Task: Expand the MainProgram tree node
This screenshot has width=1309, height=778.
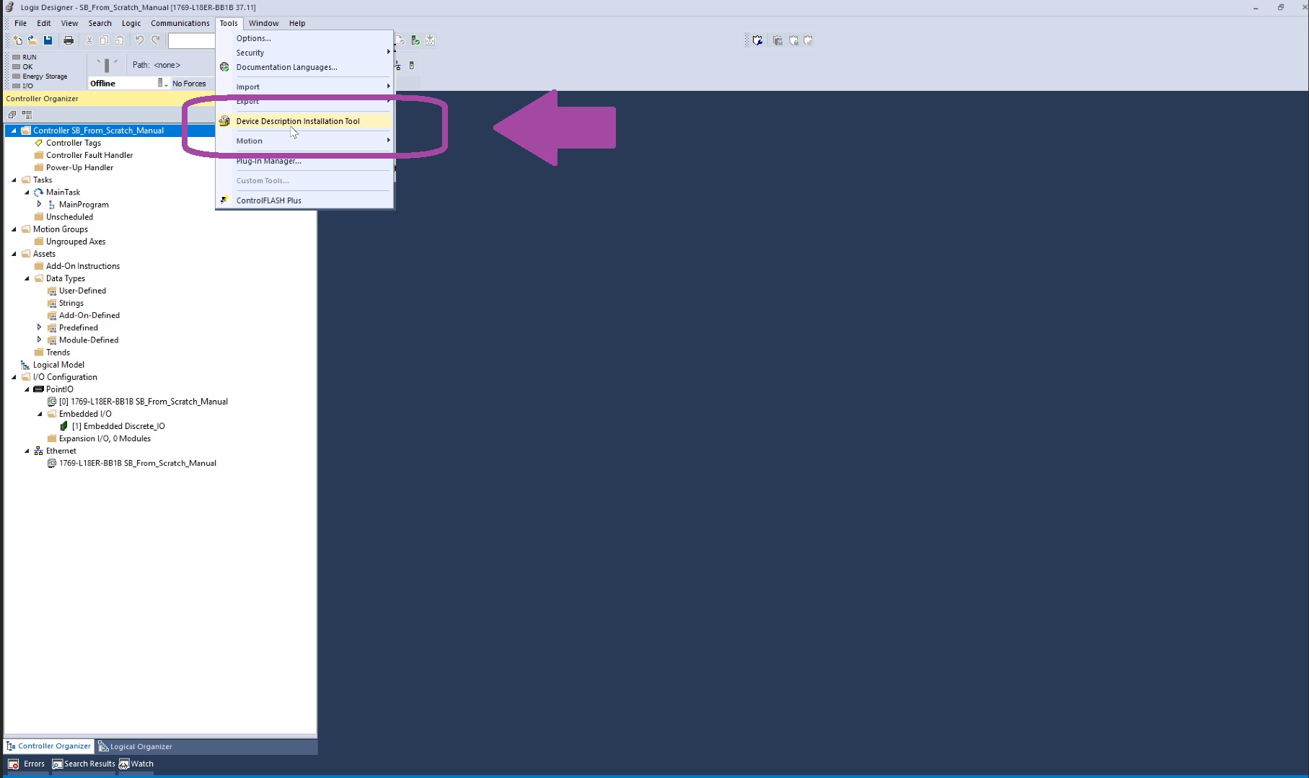Action: (40, 205)
